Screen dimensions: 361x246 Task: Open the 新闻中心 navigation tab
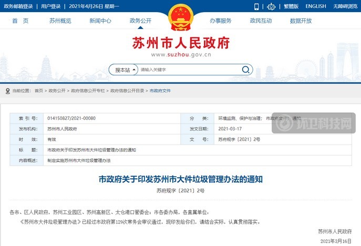[x=100, y=21]
